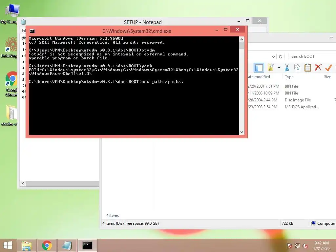The image size is (336, 252).
Task: Expand the Explorer address bar history dropdown
Action: pyautogui.click(x=273, y=56)
